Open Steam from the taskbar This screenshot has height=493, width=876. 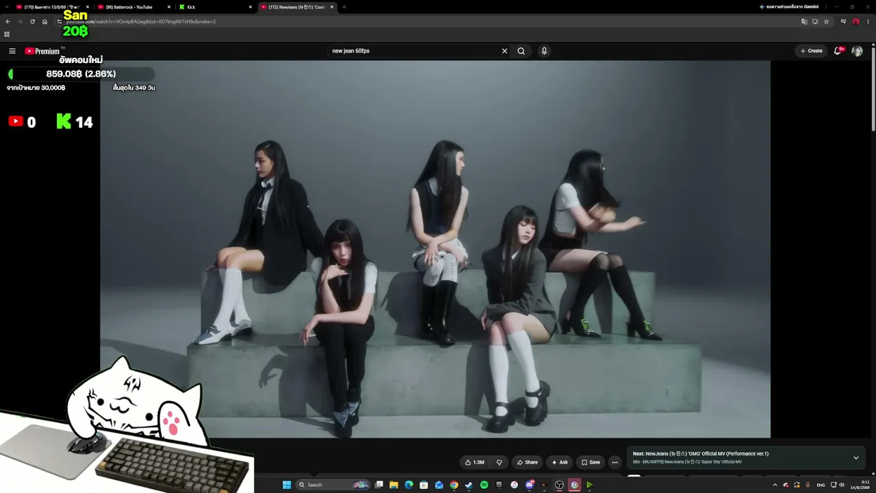pyautogui.click(x=469, y=485)
